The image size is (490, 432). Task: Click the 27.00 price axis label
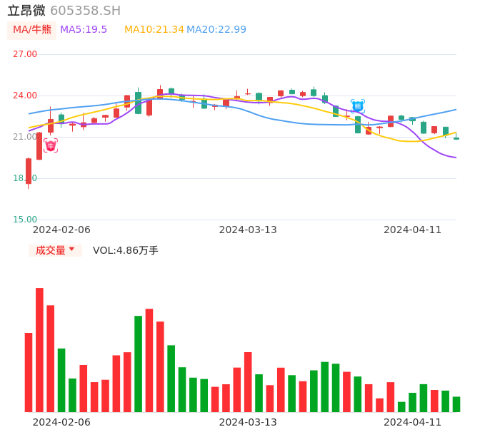point(25,54)
